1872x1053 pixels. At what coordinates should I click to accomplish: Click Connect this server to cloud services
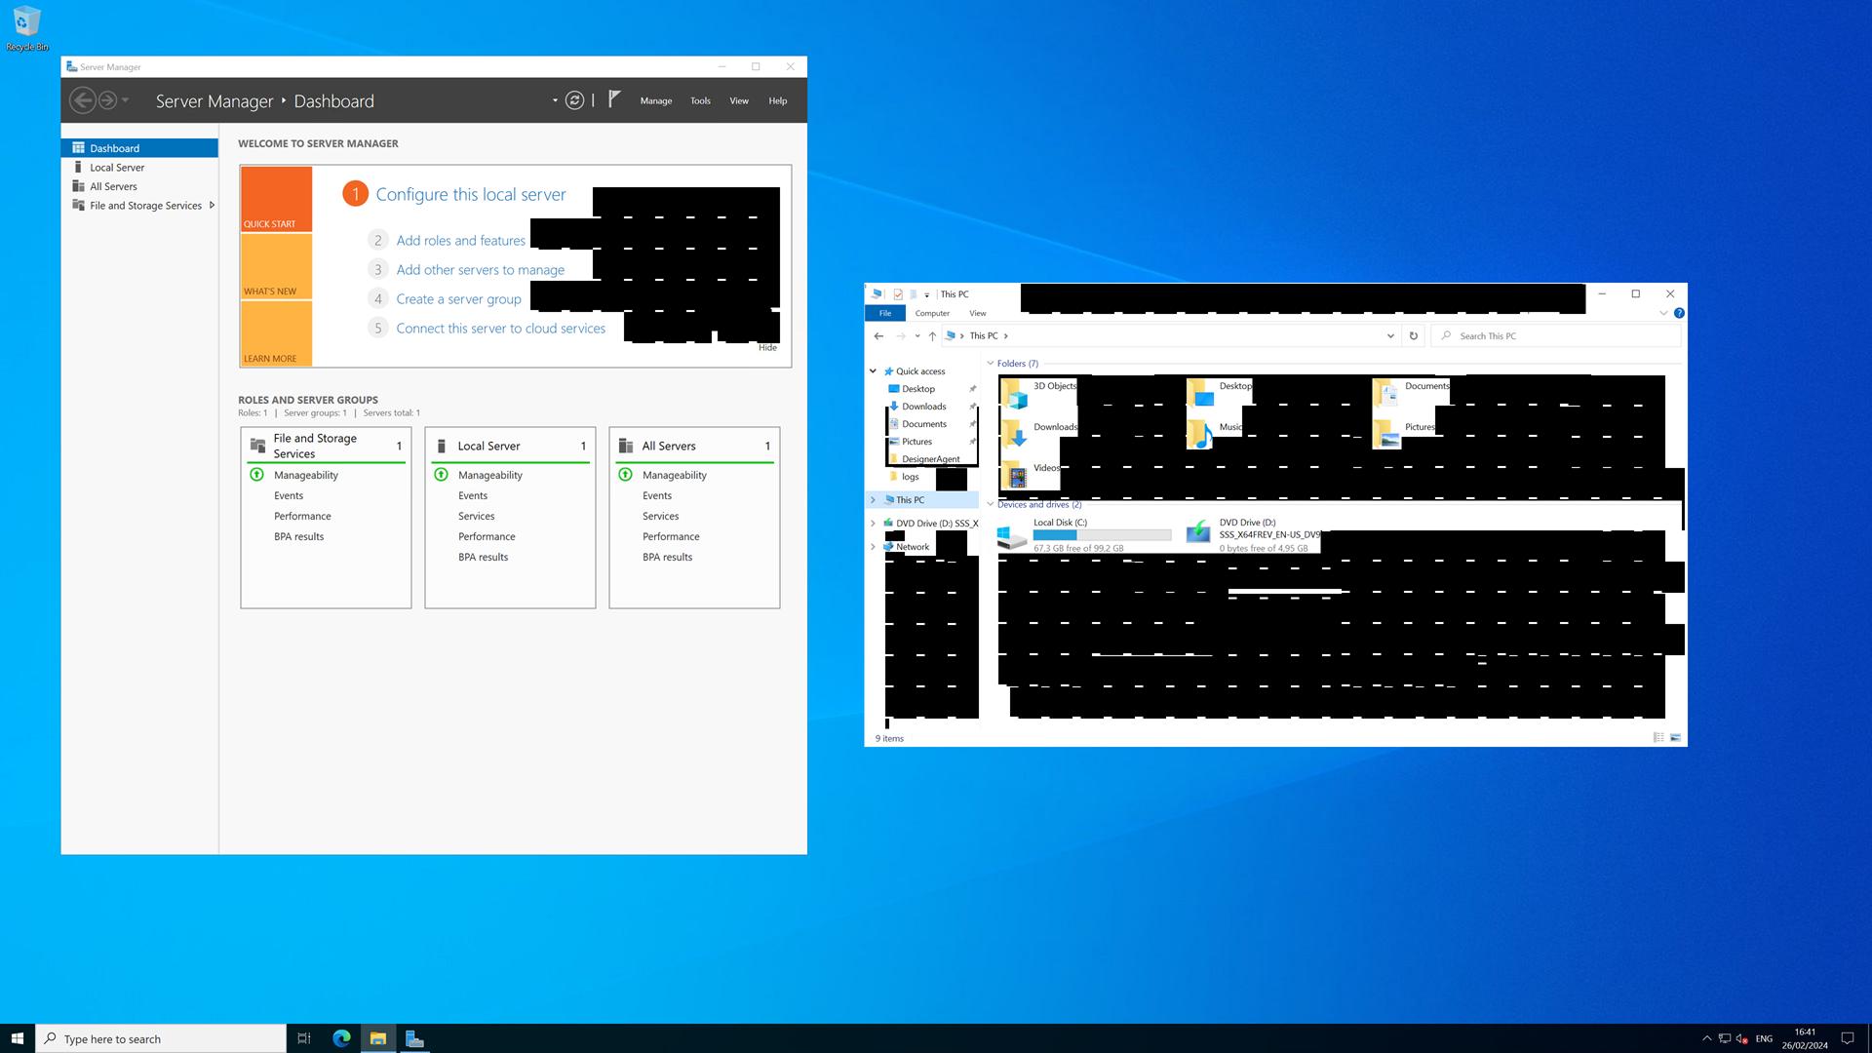coord(500,329)
